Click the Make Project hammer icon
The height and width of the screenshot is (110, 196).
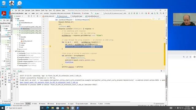point(92,13)
